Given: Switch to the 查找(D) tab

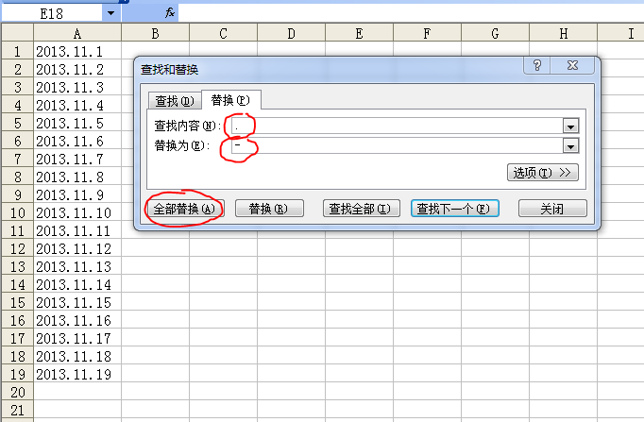Looking at the screenshot, I should (x=175, y=101).
